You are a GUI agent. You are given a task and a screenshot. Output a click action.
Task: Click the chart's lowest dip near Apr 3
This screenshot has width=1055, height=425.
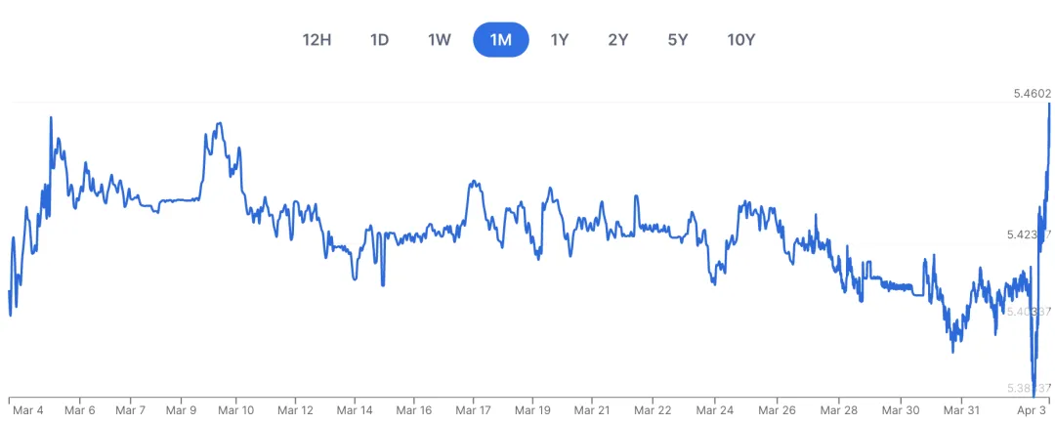[x=1034, y=397]
